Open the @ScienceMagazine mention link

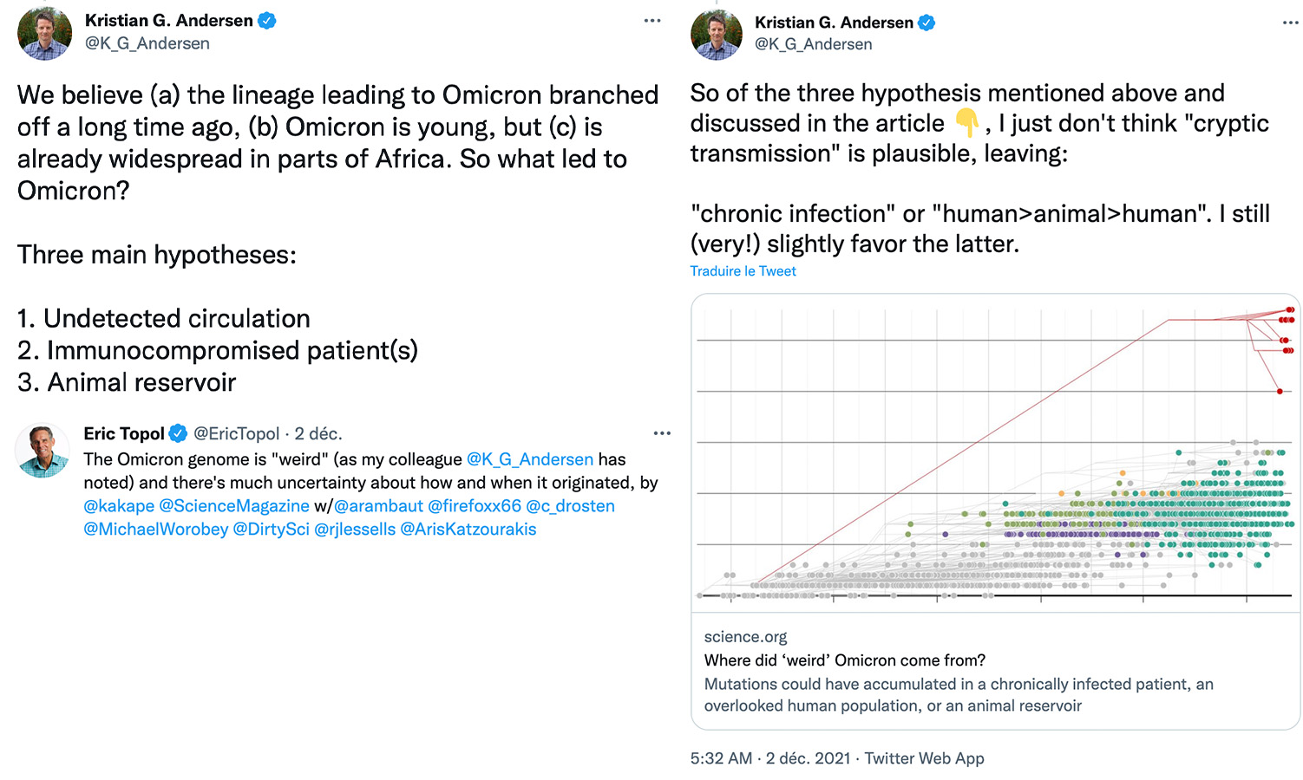(234, 506)
